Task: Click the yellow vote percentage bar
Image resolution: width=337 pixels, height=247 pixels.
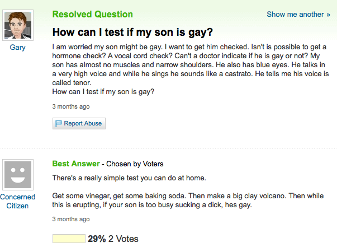Action: (x=68, y=239)
